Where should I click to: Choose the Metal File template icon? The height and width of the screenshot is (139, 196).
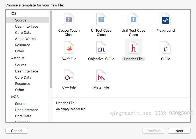(101, 76)
